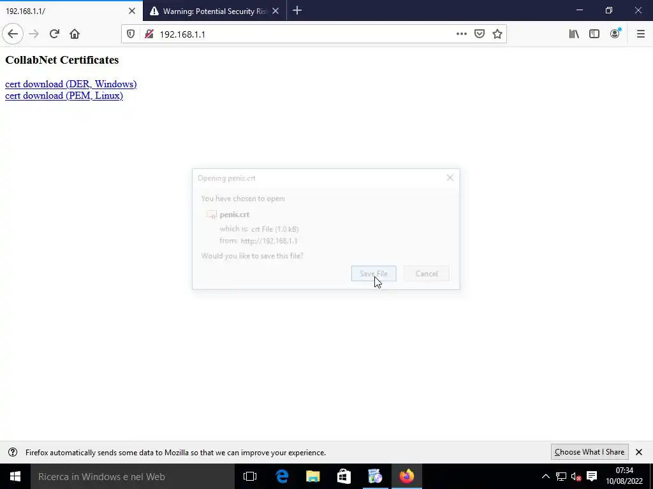Open a new tab

click(x=297, y=11)
